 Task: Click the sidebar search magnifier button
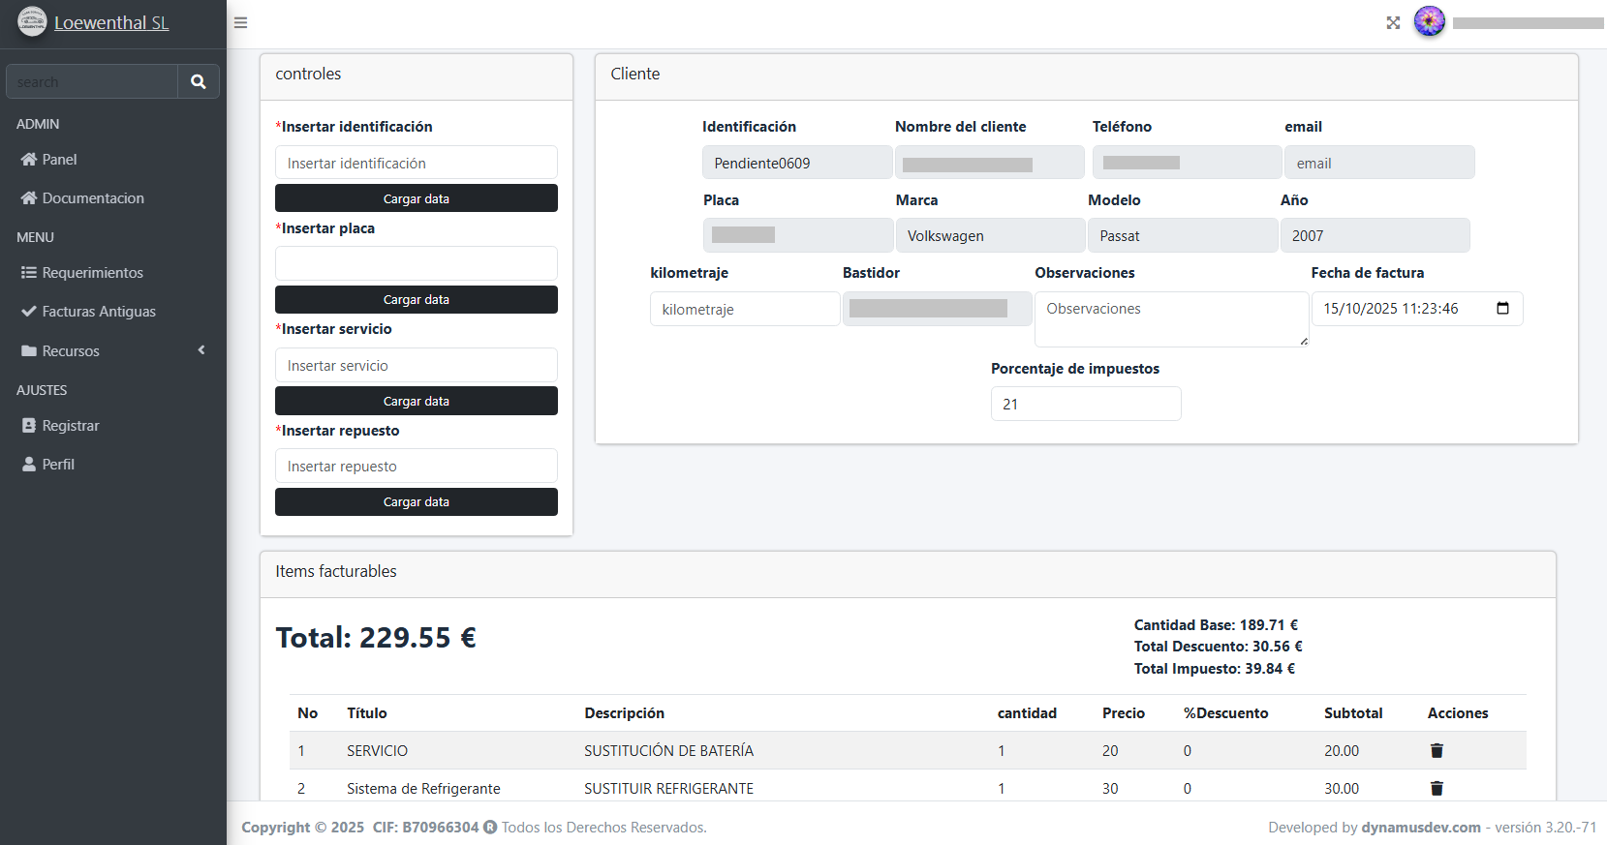click(x=199, y=82)
